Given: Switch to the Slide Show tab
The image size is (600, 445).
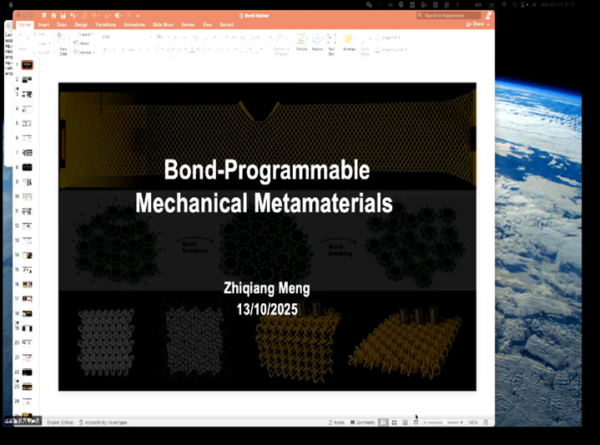Looking at the screenshot, I should [x=163, y=25].
